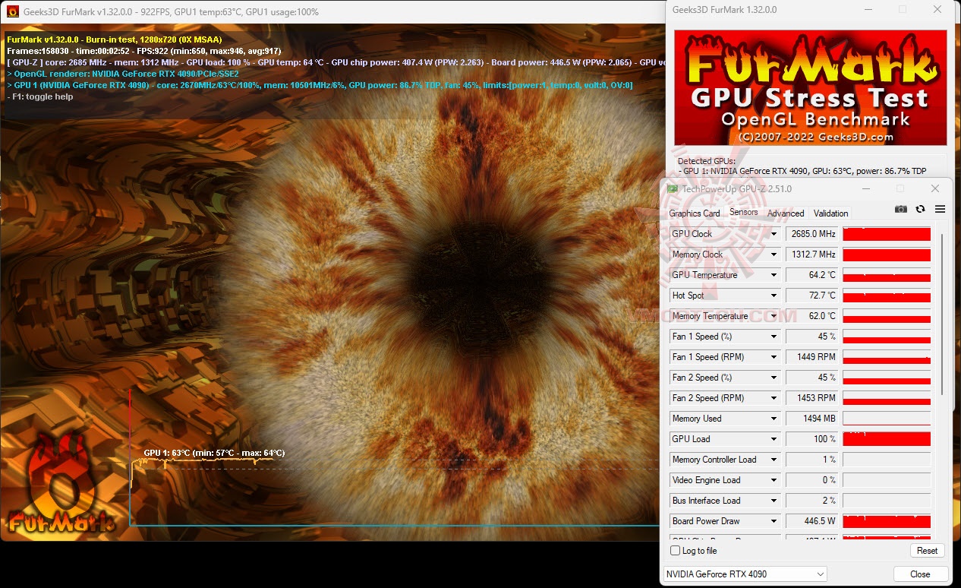Click the Frames:158030 statistics line

point(143,51)
